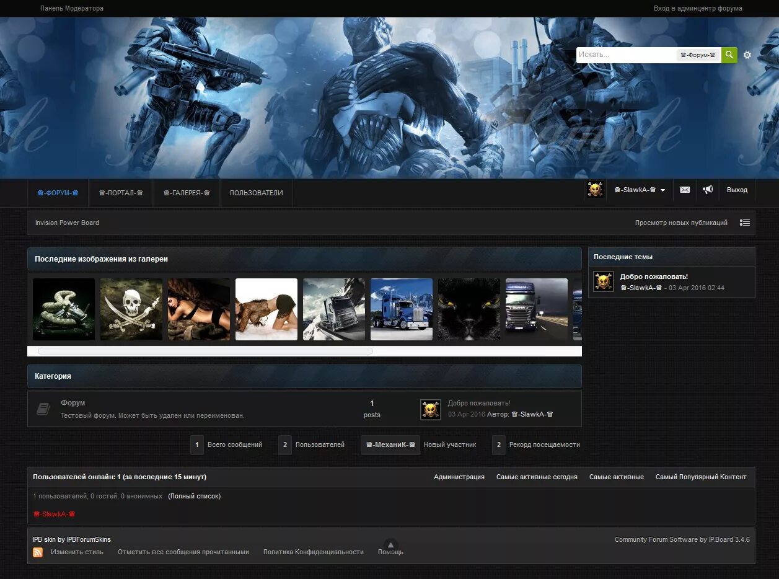This screenshot has width=779, height=579.
Task: Open Политика Конфиденциальности link
Action: [314, 552]
